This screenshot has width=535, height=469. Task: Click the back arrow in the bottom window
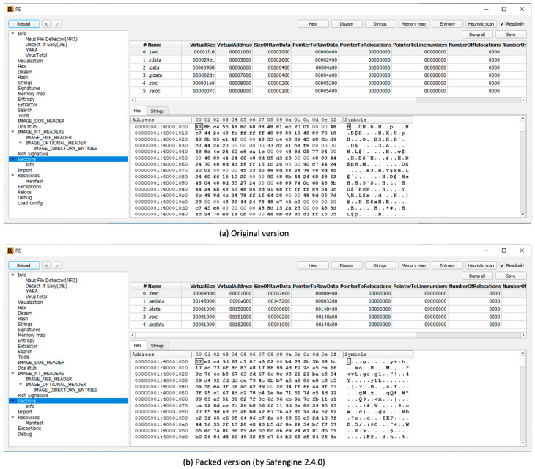46,265
